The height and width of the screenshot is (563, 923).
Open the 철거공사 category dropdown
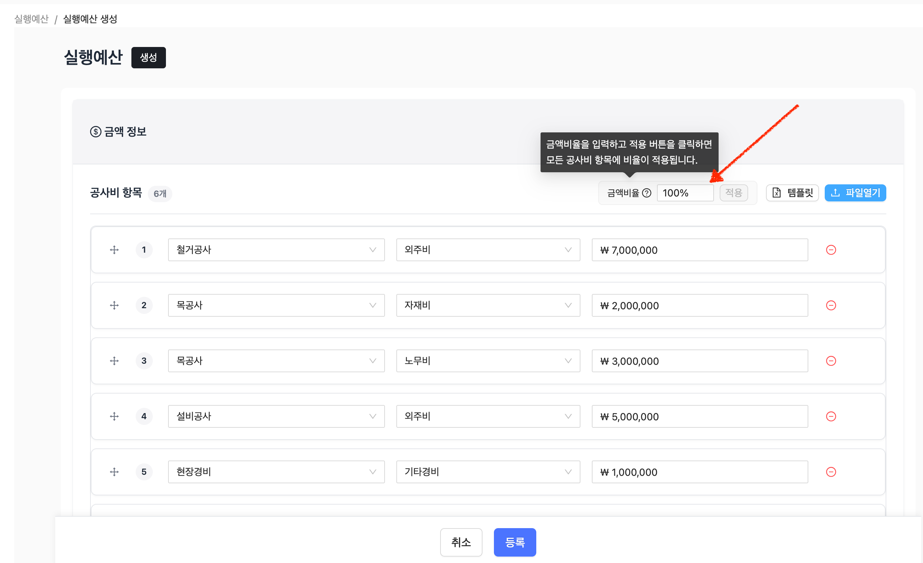(276, 250)
